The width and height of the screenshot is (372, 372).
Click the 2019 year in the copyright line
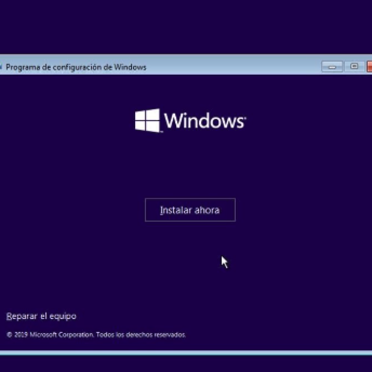point(21,335)
